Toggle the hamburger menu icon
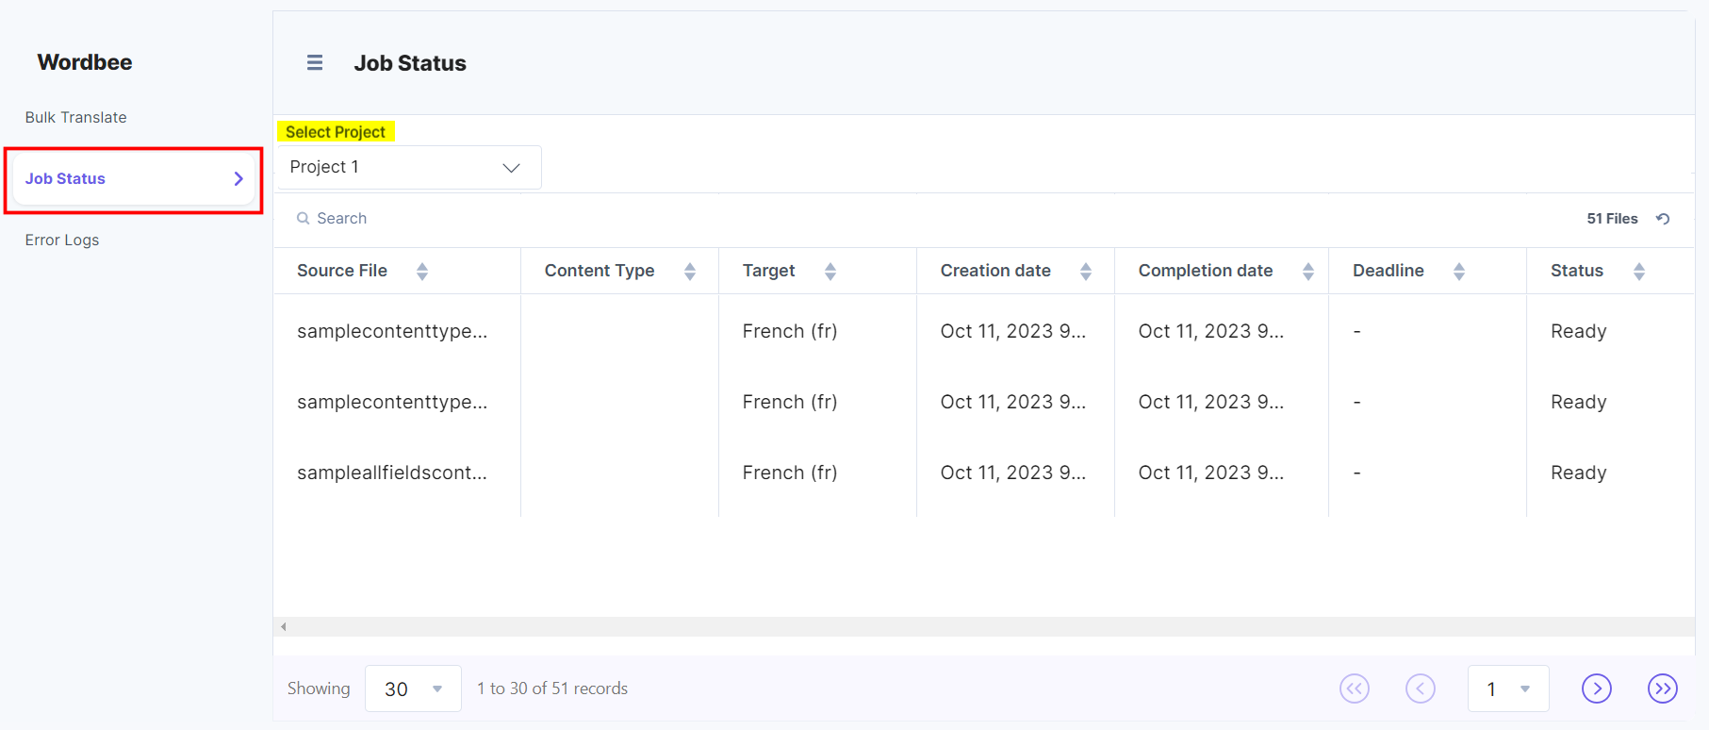The height and width of the screenshot is (730, 1709). pos(315,62)
